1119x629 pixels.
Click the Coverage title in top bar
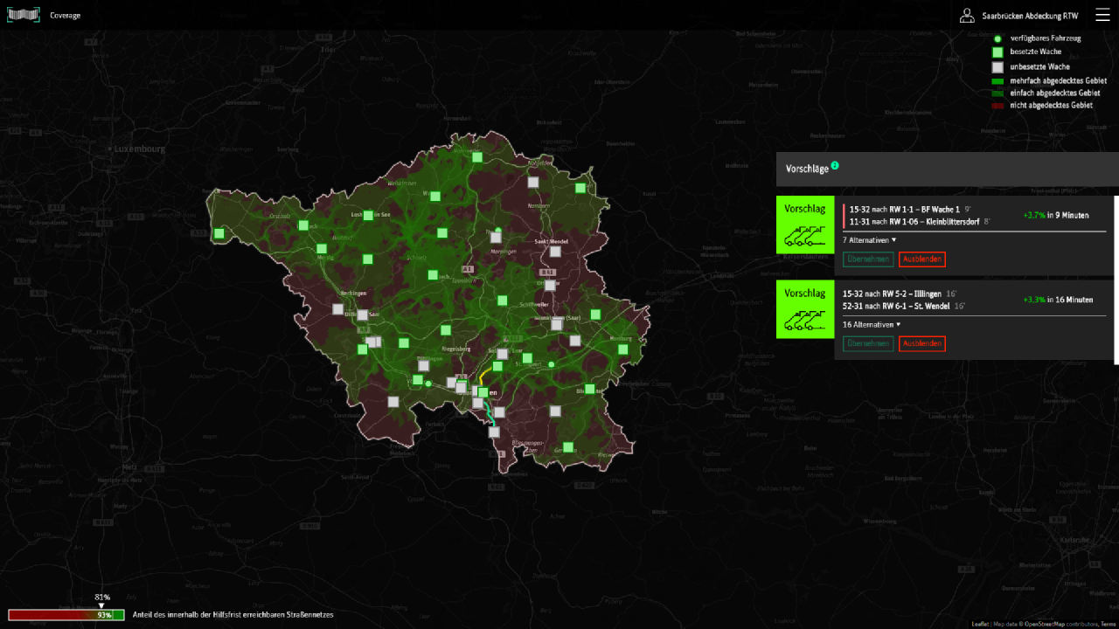click(x=66, y=16)
